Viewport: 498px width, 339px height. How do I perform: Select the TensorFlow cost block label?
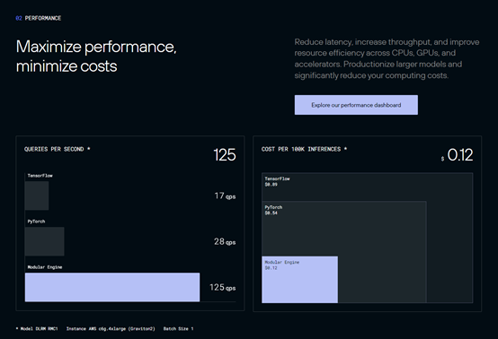[277, 181]
